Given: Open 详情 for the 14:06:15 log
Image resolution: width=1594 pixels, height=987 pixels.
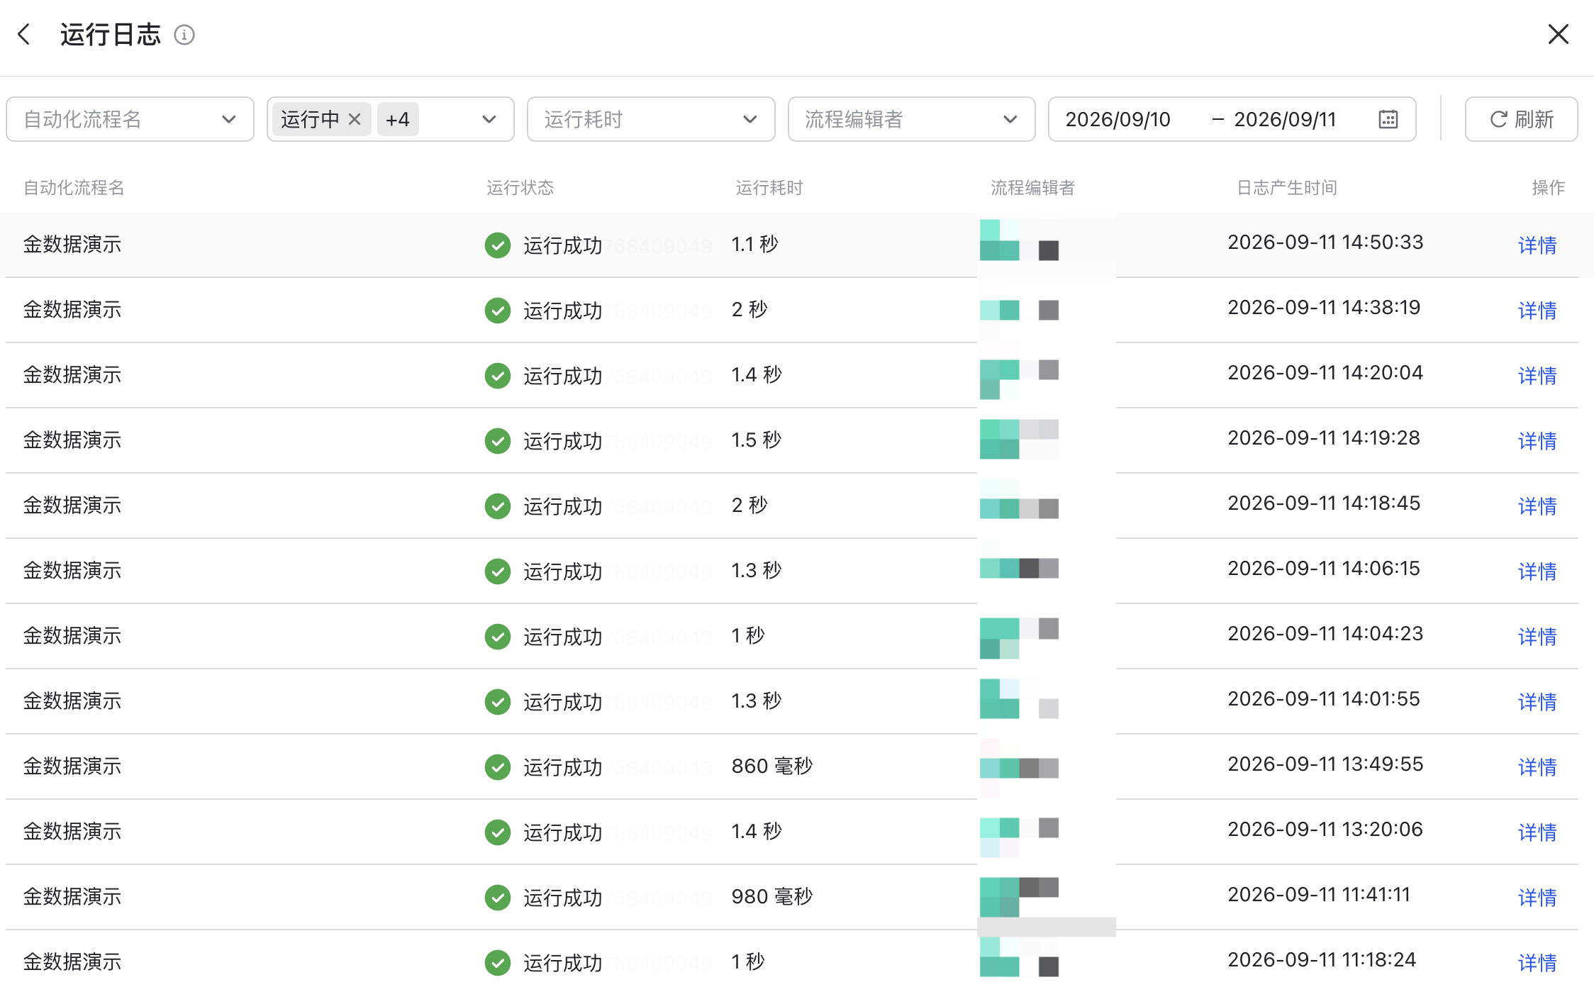Looking at the screenshot, I should [1537, 571].
